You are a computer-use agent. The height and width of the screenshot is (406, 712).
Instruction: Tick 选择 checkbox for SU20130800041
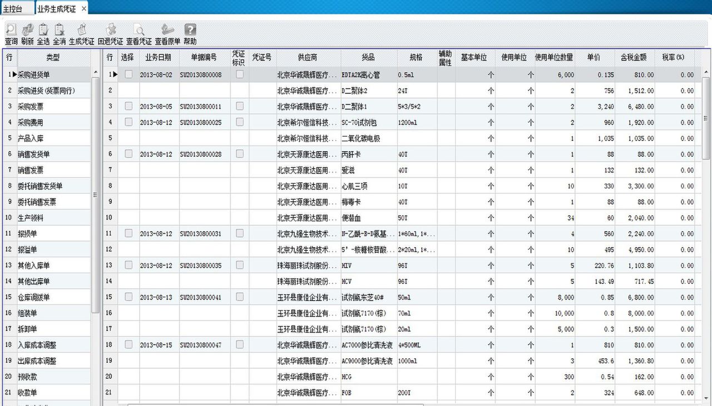(128, 297)
